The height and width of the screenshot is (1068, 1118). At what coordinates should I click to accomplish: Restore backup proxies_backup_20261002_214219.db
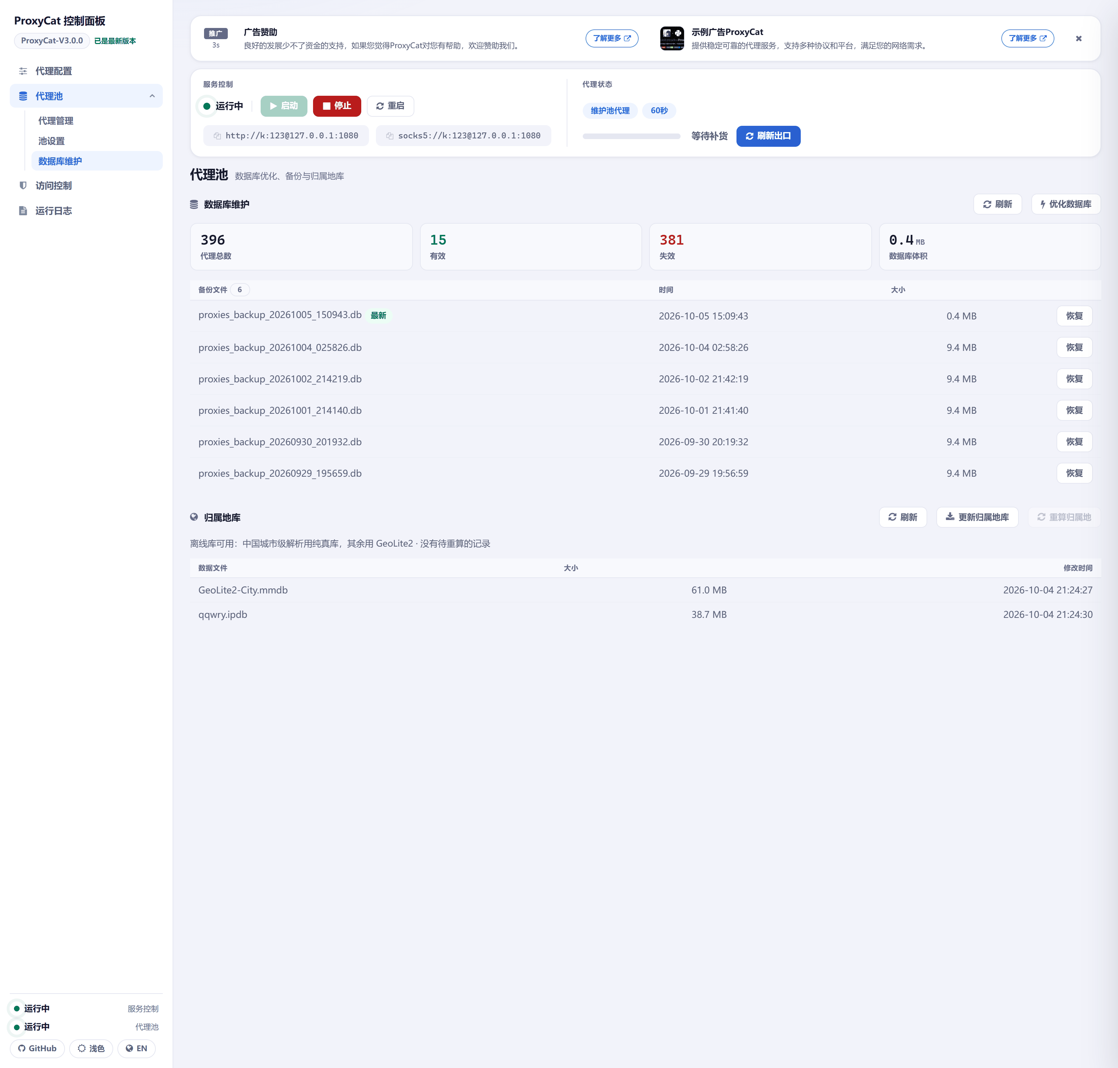[x=1074, y=378]
